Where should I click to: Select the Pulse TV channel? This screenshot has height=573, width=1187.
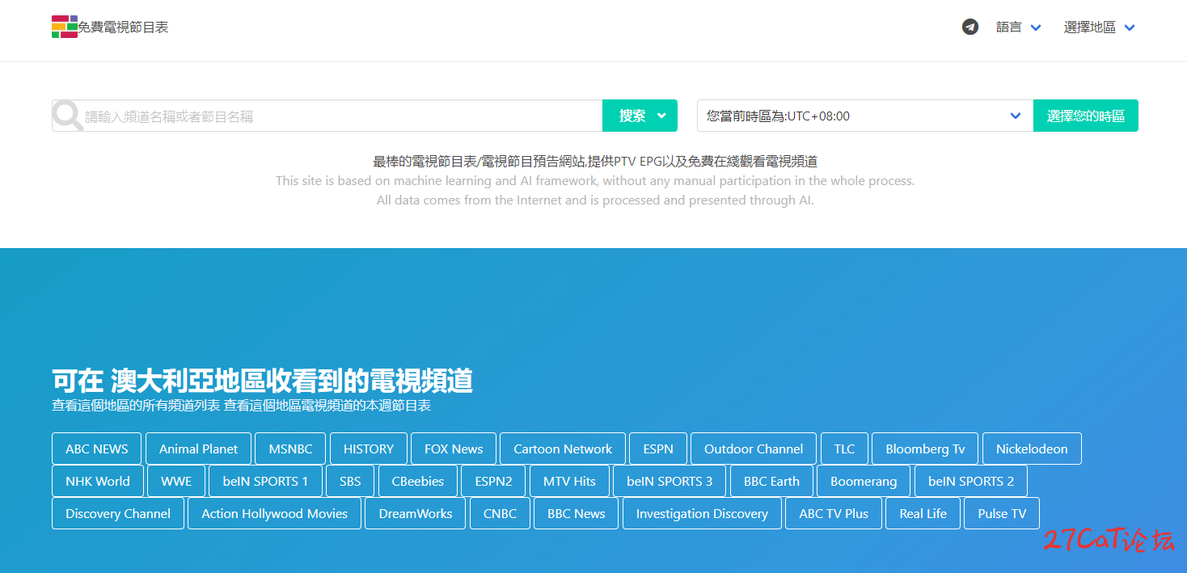pos(1002,513)
